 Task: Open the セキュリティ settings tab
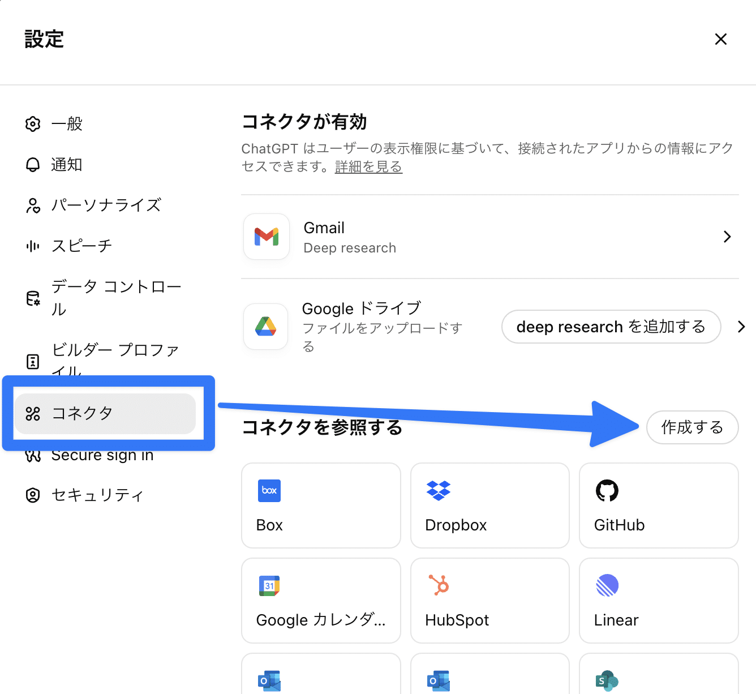click(x=97, y=495)
